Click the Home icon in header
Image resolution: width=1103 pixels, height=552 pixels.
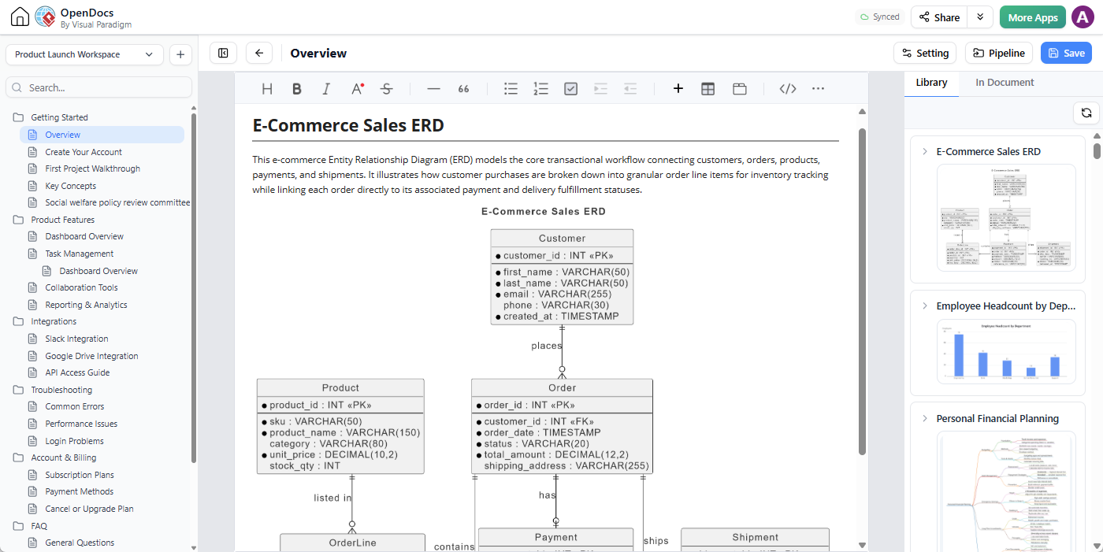(x=20, y=17)
